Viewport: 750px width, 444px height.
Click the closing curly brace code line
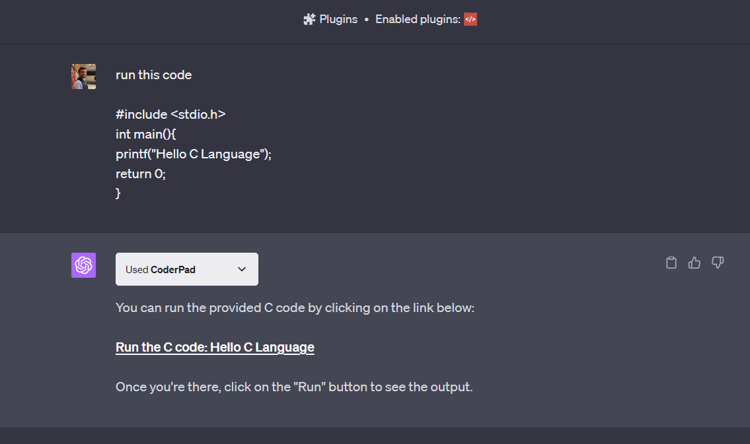coord(118,193)
